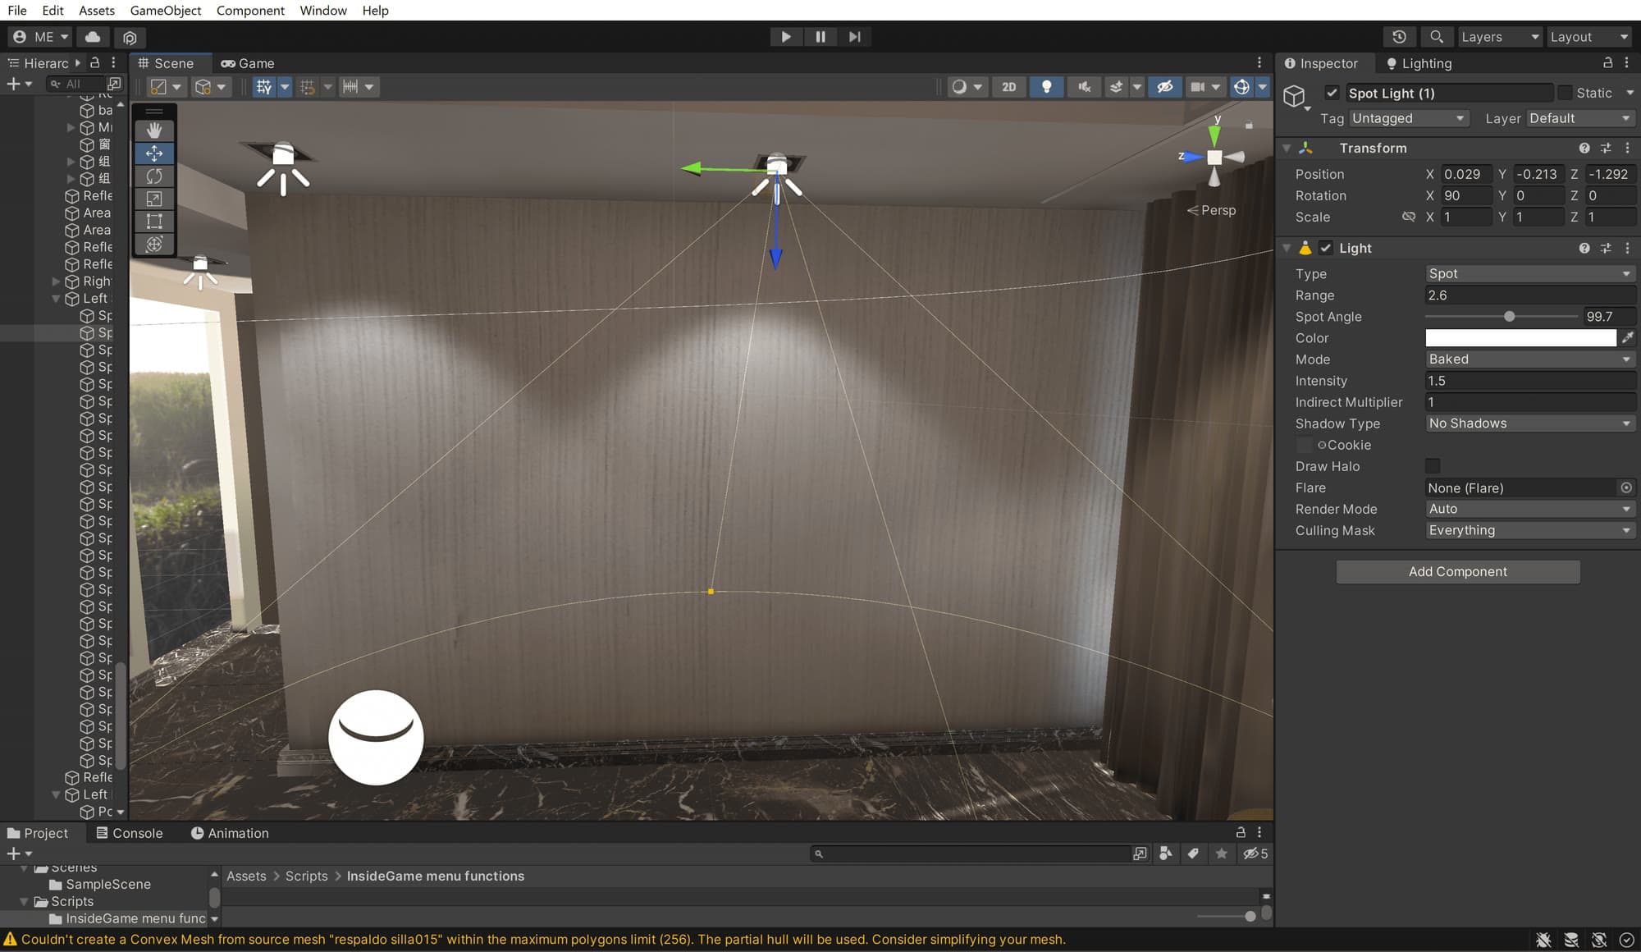This screenshot has height=952, width=1641.
Task: Enable the Static checkbox
Action: coord(1565,93)
